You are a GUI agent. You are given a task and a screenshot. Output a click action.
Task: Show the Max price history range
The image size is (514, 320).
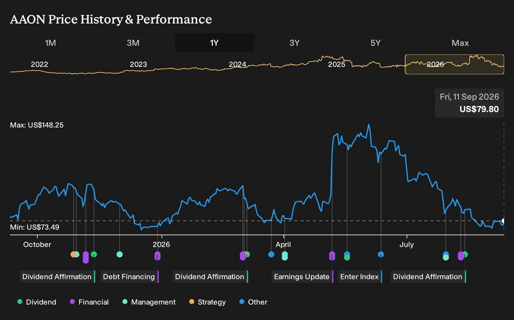(460, 43)
